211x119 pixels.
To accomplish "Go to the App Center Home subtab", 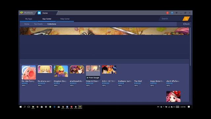I will [x=27, y=24].
